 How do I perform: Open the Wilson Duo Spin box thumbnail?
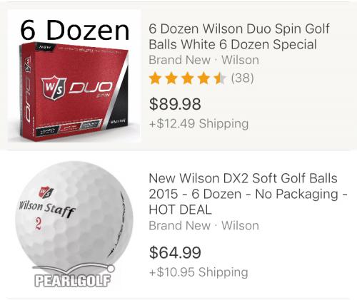74,76
